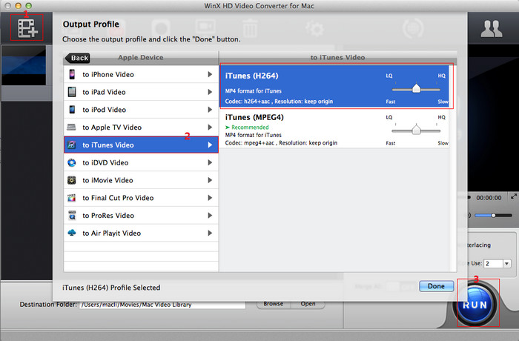Open the CPU Core Use dropdown

click(x=506, y=263)
